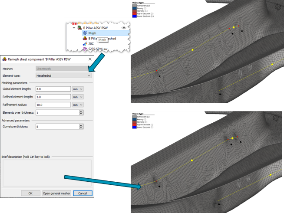Click the Open general mesher button

click(x=56, y=193)
